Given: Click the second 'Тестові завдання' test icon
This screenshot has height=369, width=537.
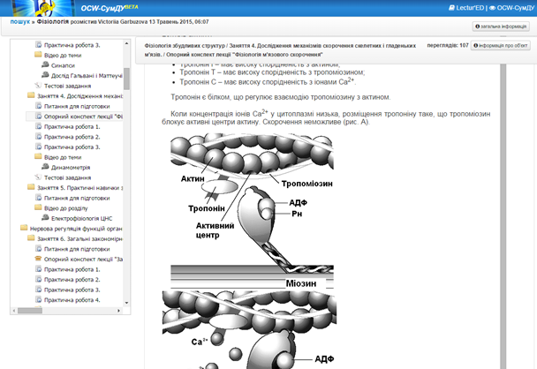Looking at the screenshot, I should click(38, 177).
